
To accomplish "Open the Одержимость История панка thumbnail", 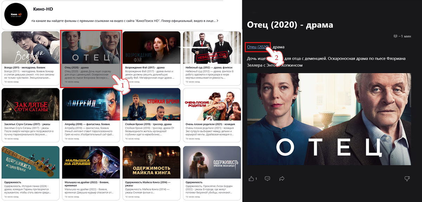I will (x=31, y=162).
